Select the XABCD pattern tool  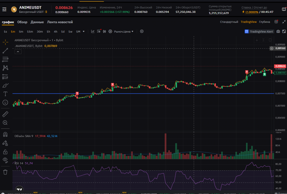[5, 68]
